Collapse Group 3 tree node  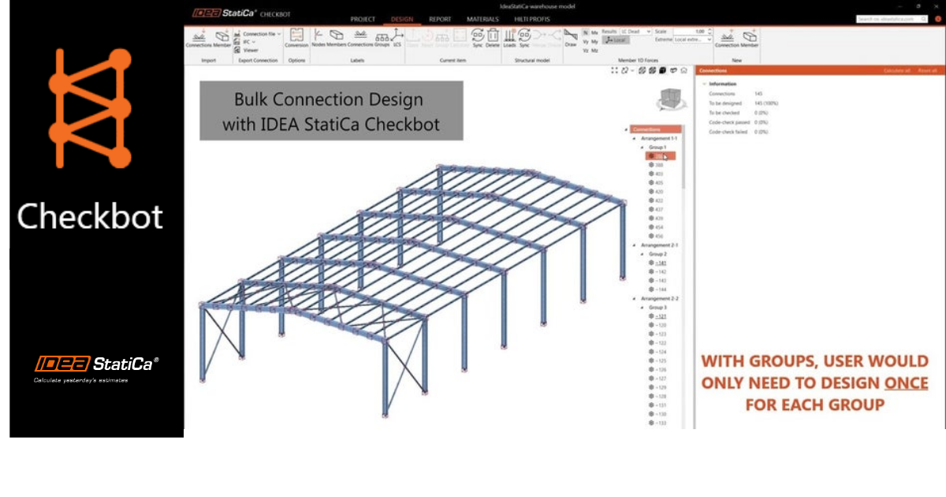click(x=643, y=308)
